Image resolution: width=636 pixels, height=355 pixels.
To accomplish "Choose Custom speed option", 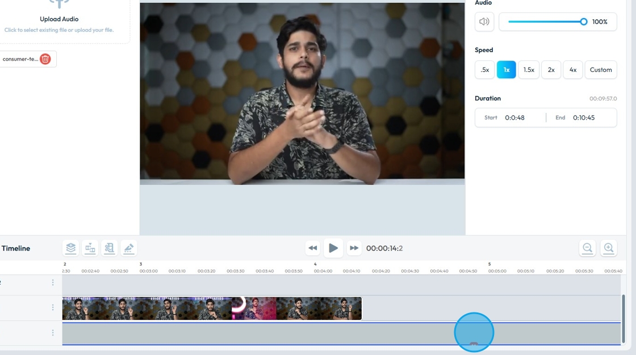I will [x=601, y=70].
